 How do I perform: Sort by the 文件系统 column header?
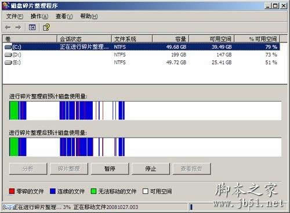132,39
